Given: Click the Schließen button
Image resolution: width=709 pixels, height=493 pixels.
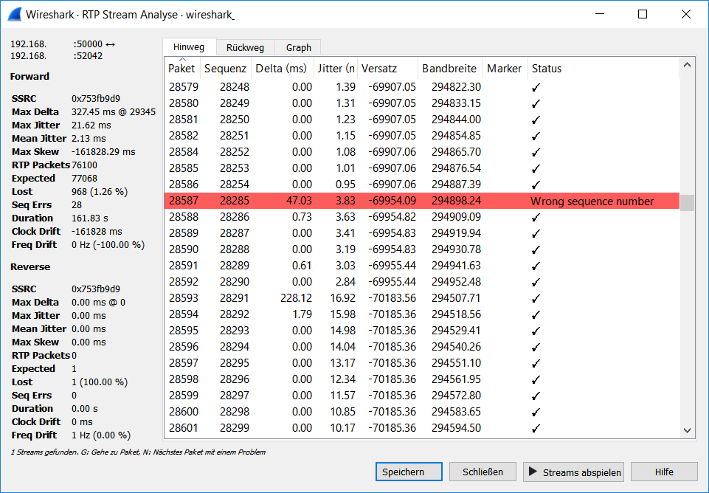Looking at the screenshot, I should pyautogui.click(x=483, y=472).
